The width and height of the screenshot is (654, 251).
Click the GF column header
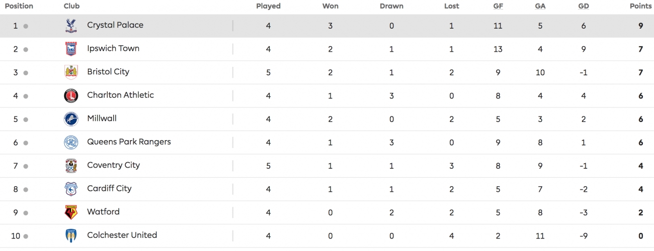click(x=498, y=6)
